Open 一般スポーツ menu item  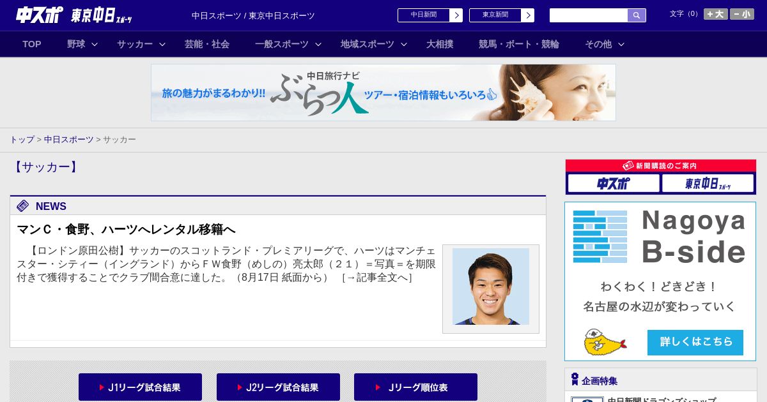click(x=281, y=44)
